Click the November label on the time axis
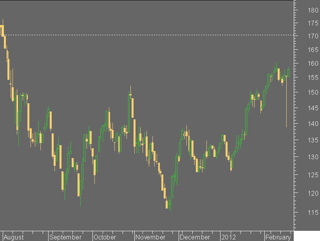Image resolution: width=320 pixels, height=241 pixels. pos(150,237)
